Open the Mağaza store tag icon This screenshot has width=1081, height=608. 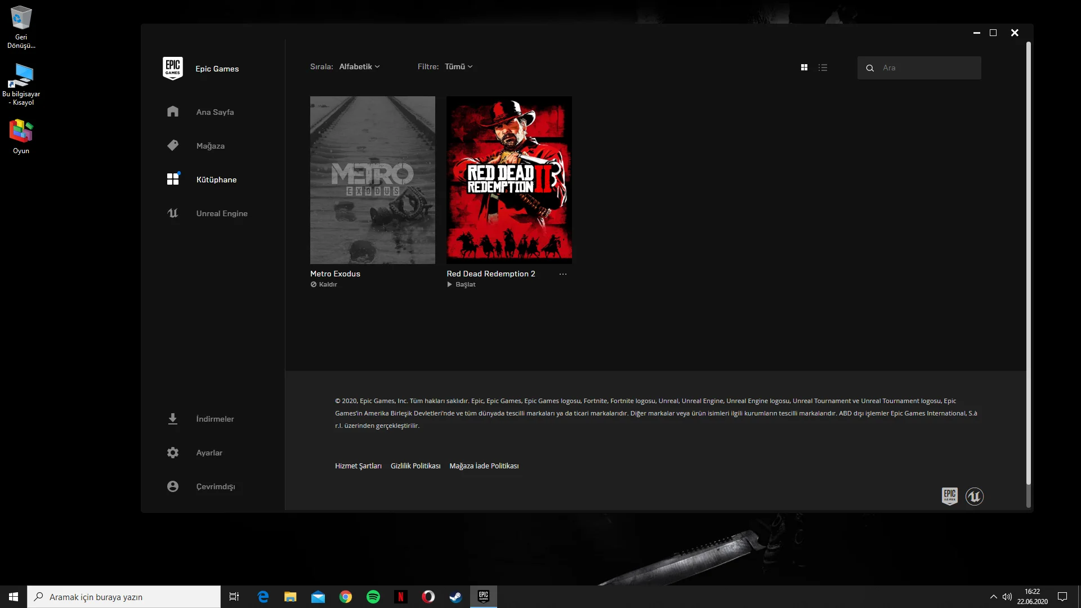(173, 145)
